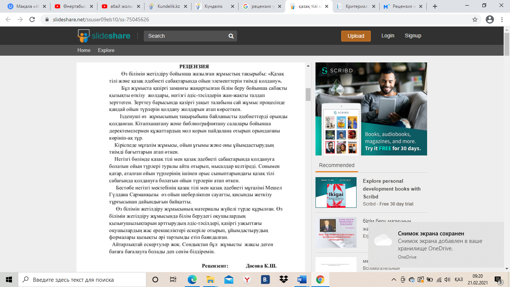The image size is (510, 287).
Task: Open Dropbox from the taskbar
Action: pyautogui.click(x=283, y=280)
